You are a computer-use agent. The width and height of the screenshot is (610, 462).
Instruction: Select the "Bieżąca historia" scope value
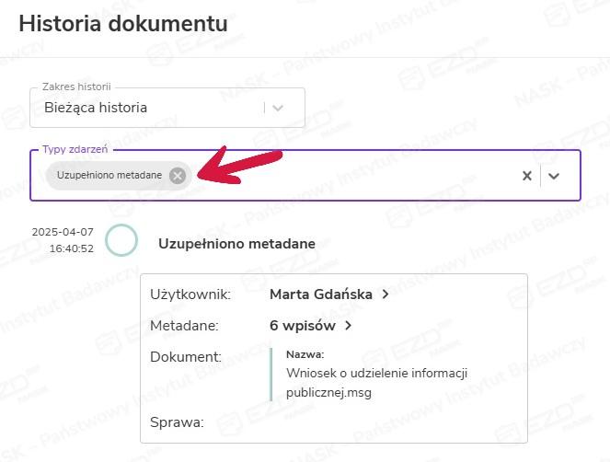click(x=96, y=108)
